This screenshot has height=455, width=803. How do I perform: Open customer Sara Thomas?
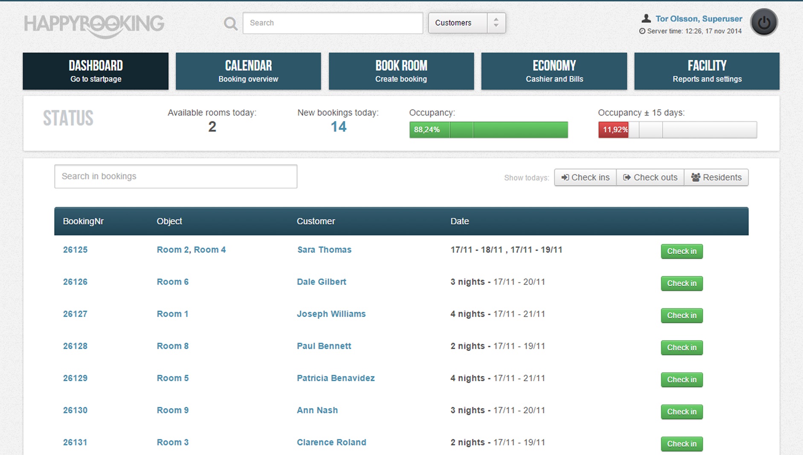(x=325, y=250)
